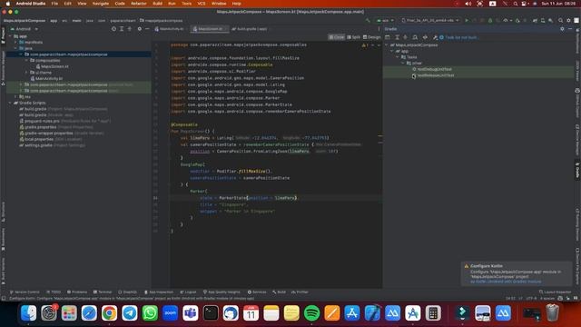Image resolution: width=581 pixels, height=327 pixels.
Task: Open Project panel options gear icon
Action: click(x=139, y=29)
